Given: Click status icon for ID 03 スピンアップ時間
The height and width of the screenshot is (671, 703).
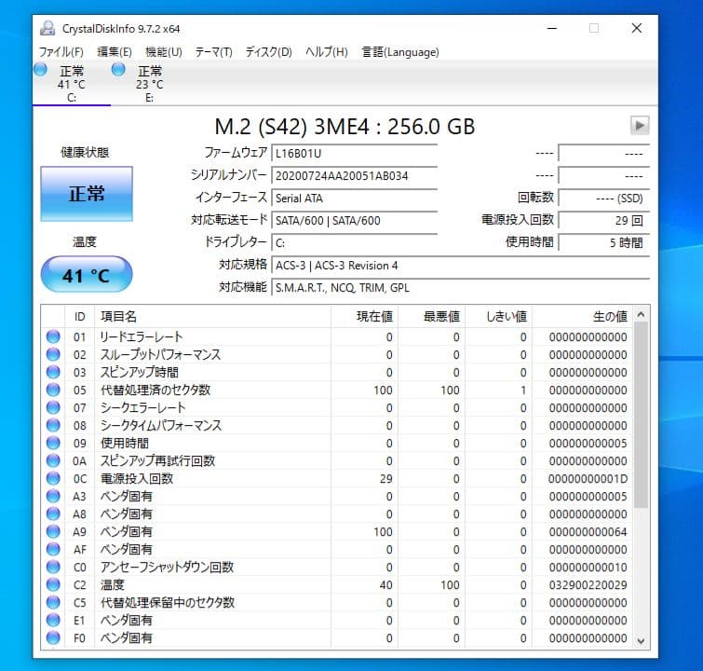Looking at the screenshot, I should click(53, 372).
